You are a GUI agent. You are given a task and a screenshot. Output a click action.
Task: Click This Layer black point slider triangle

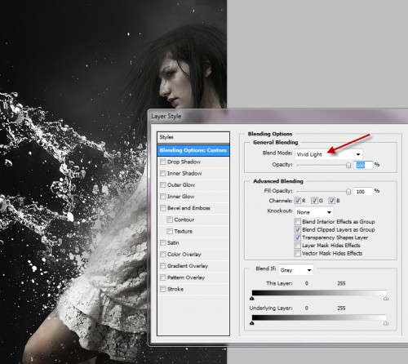tap(252, 299)
